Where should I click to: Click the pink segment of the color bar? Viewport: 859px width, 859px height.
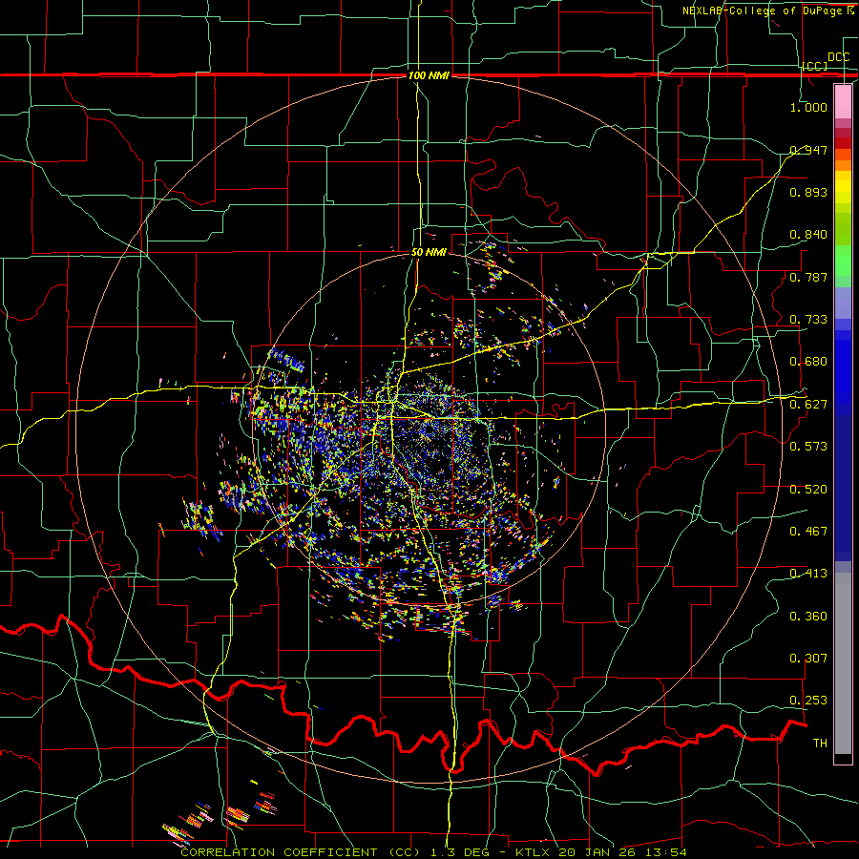843,101
